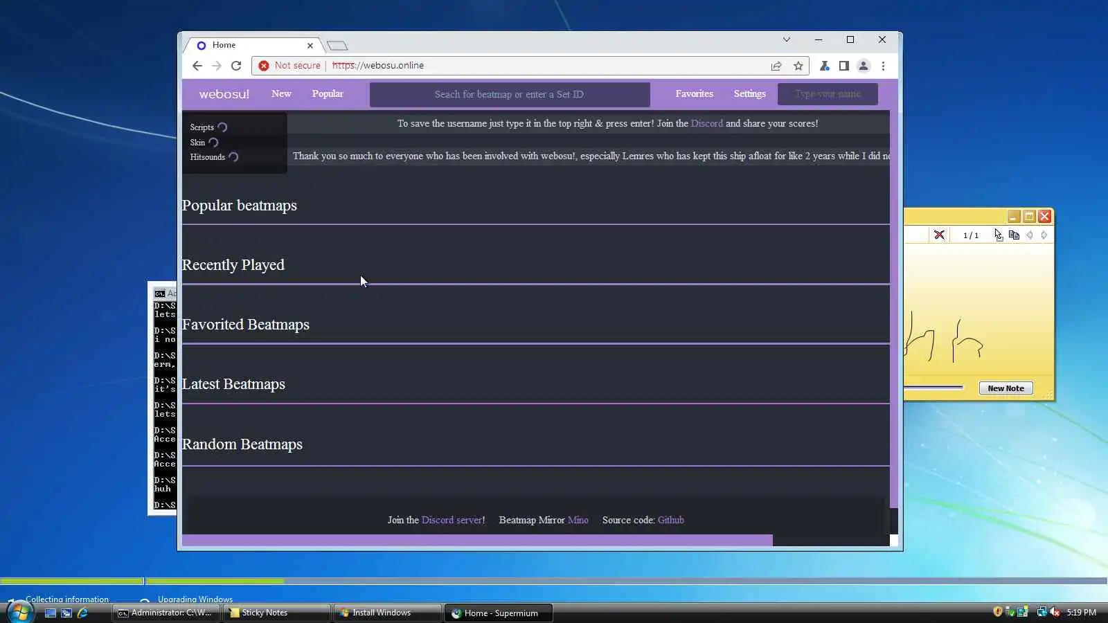Viewport: 1108px width, 623px height.
Task: Click Switch between windows quick launch icon
Action: coord(66,613)
